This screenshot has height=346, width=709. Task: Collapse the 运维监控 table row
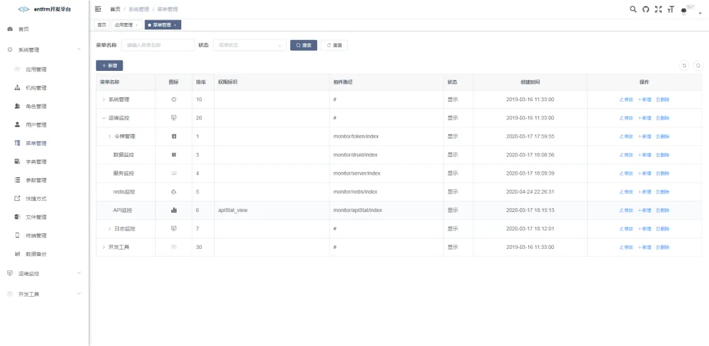click(104, 118)
